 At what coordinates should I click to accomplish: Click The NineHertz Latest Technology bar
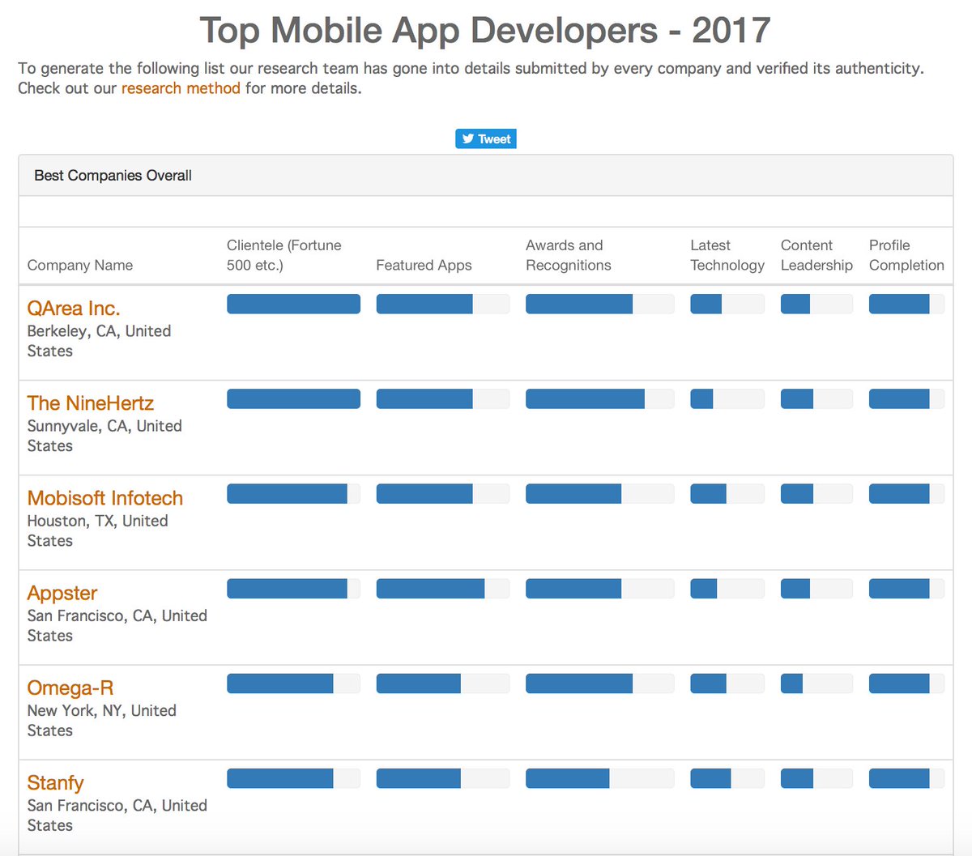coord(727,398)
